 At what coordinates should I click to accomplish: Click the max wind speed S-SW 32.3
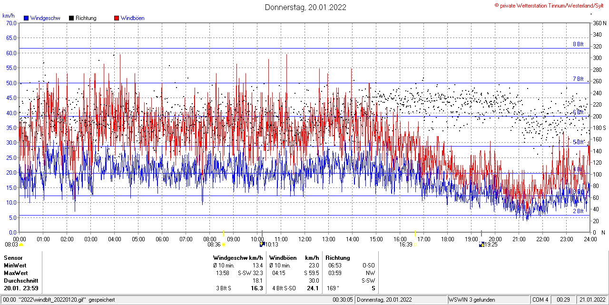point(251,273)
